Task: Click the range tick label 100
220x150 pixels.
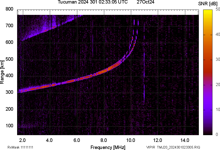Action: (9, 126)
